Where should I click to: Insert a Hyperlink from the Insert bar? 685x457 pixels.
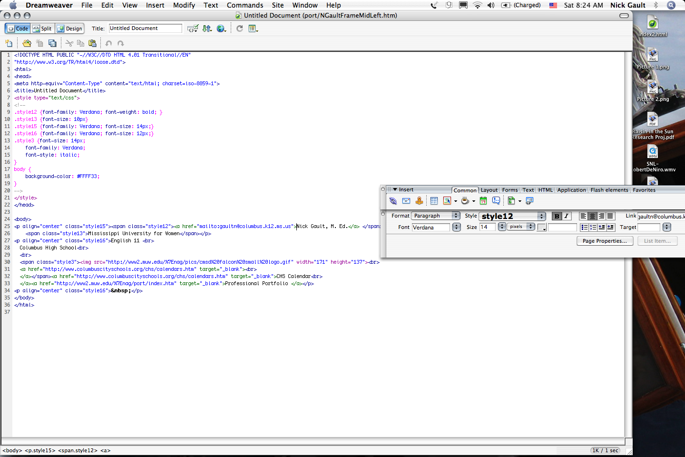tap(393, 201)
